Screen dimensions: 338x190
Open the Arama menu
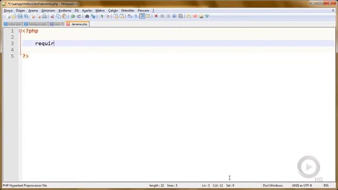[33, 11]
